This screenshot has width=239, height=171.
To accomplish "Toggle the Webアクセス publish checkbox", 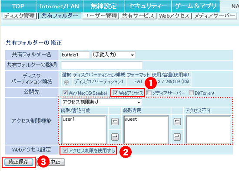I will 116,93.
